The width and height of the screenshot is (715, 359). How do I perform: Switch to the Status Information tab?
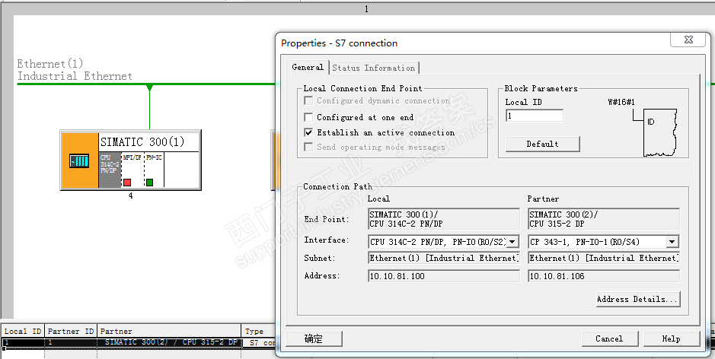click(x=373, y=68)
